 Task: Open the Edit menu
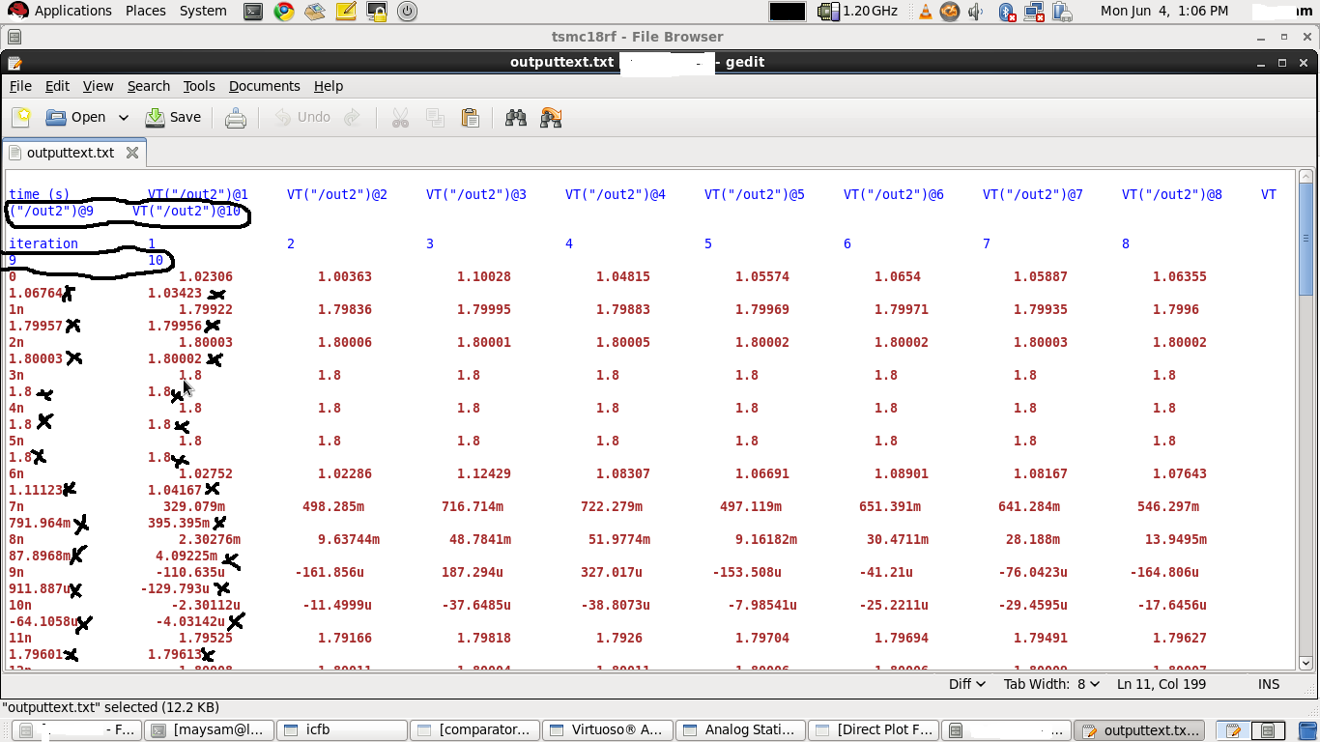pos(57,86)
